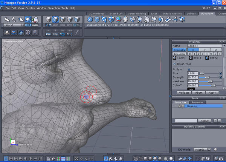Expand dropdown arrow next to Select button
The width and height of the screenshot is (226, 162).
215,121
